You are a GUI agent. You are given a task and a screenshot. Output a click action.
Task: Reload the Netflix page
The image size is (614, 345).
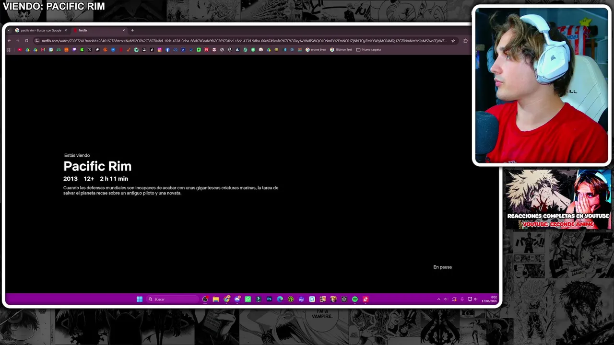pyautogui.click(x=26, y=41)
